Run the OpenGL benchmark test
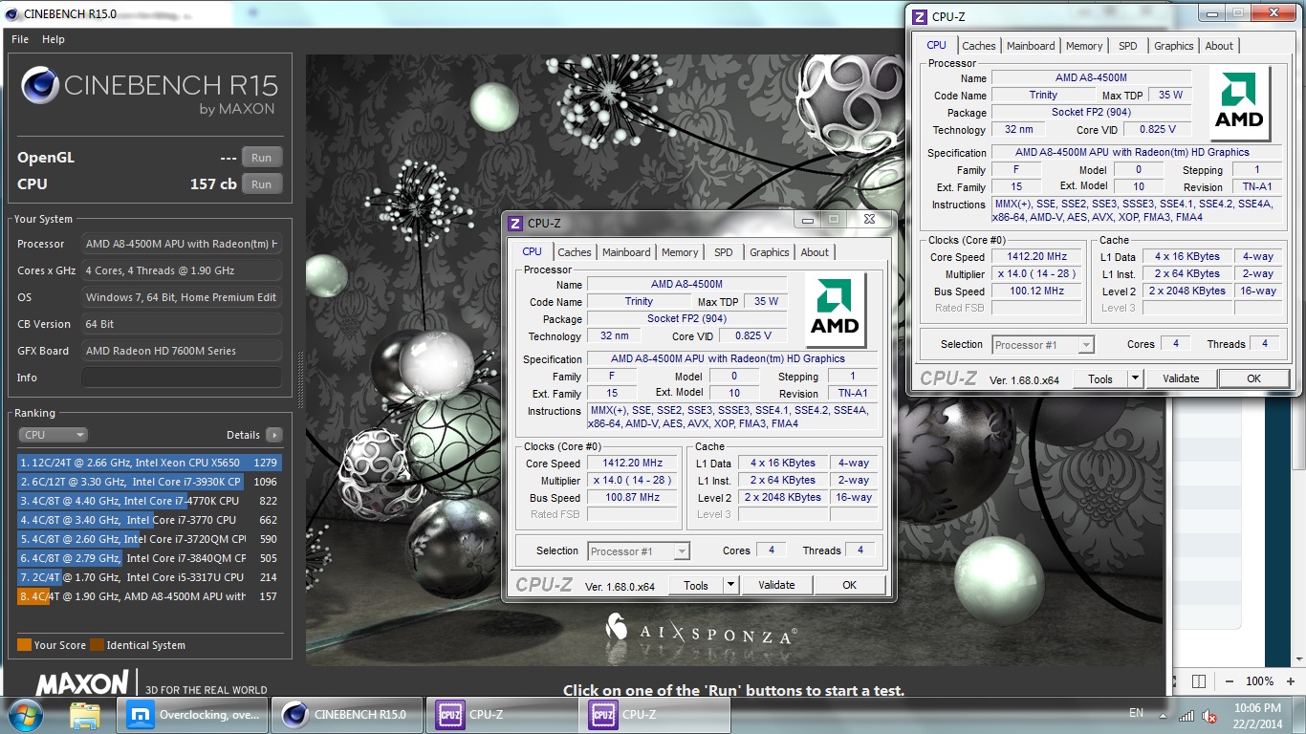The width and height of the screenshot is (1306, 734). pyautogui.click(x=261, y=158)
